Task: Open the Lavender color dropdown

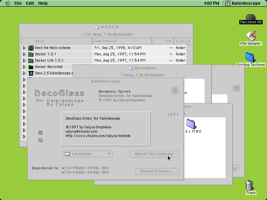Action: click(88, 154)
